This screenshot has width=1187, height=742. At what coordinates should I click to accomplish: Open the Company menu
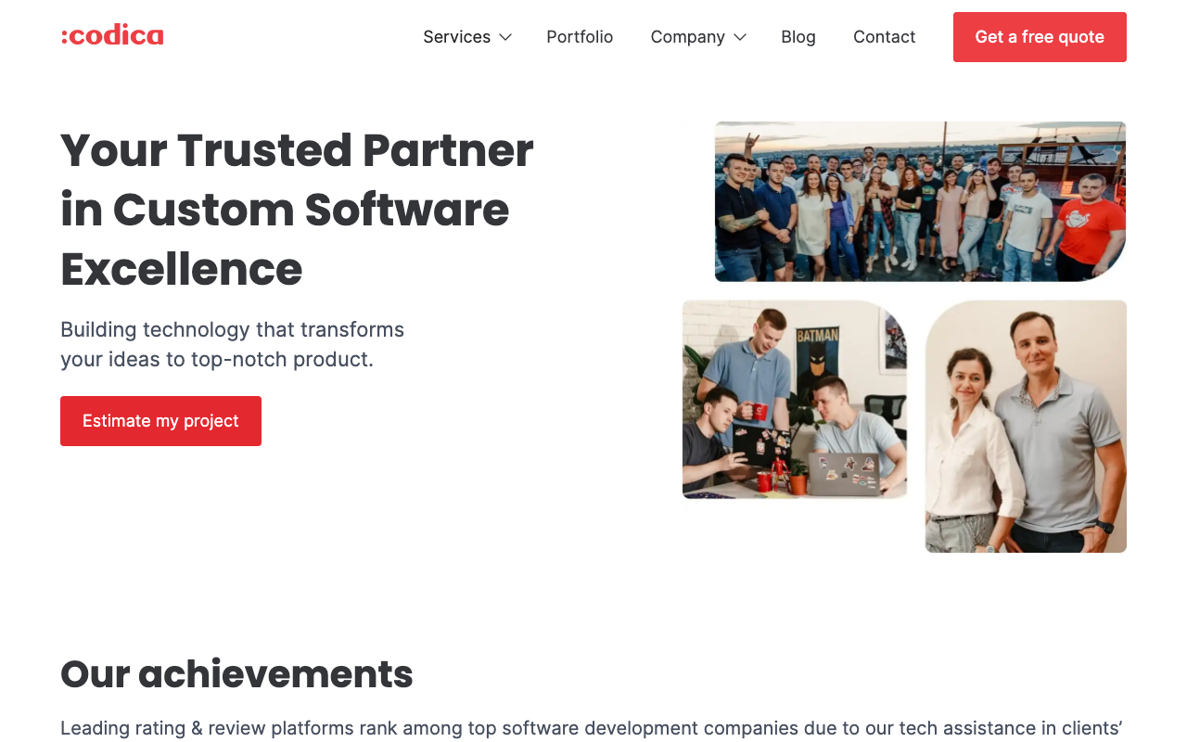point(688,37)
